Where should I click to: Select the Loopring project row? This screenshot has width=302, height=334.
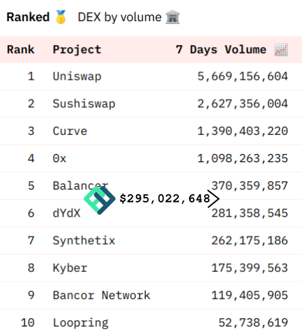tap(151, 322)
